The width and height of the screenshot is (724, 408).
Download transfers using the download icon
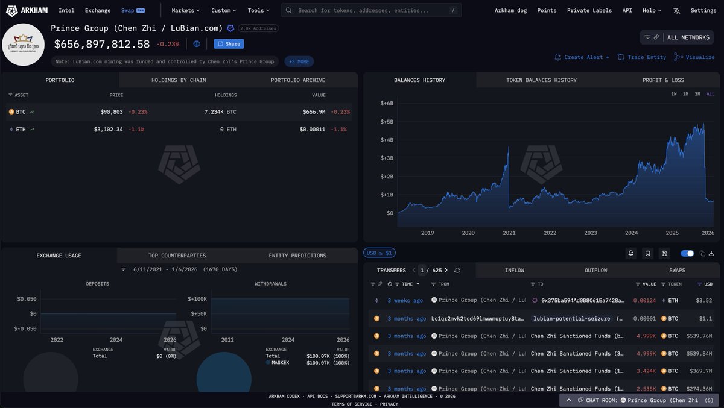[x=711, y=253]
